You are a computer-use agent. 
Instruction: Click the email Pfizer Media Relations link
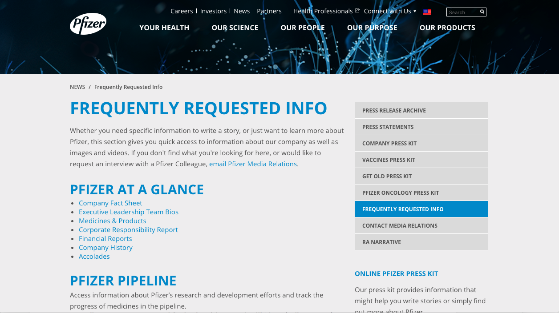click(253, 164)
